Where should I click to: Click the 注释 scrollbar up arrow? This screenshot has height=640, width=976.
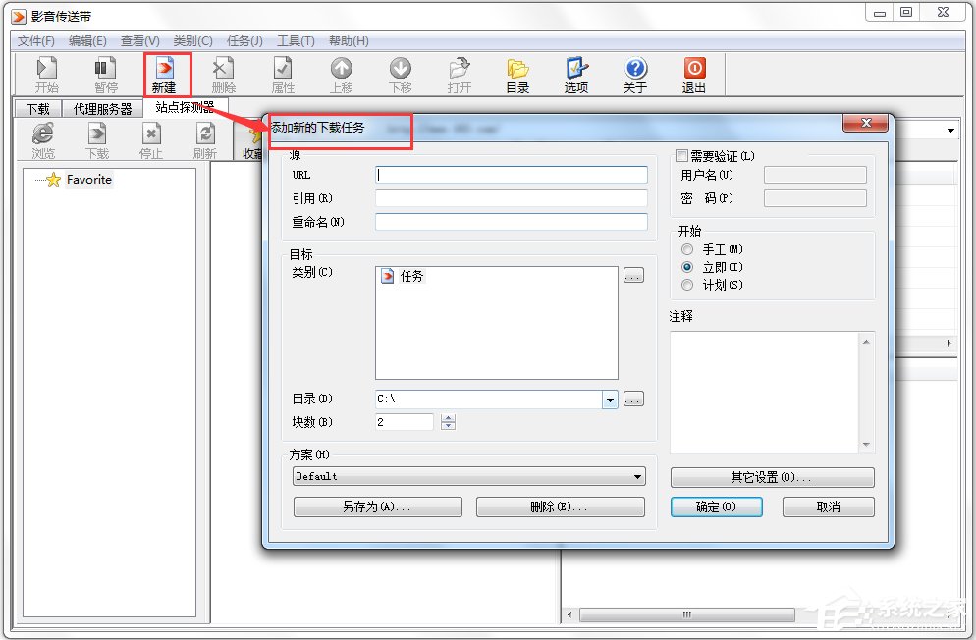click(866, 342)
